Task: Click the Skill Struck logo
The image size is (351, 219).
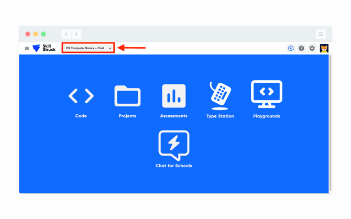Action: (x=44, y=48)
